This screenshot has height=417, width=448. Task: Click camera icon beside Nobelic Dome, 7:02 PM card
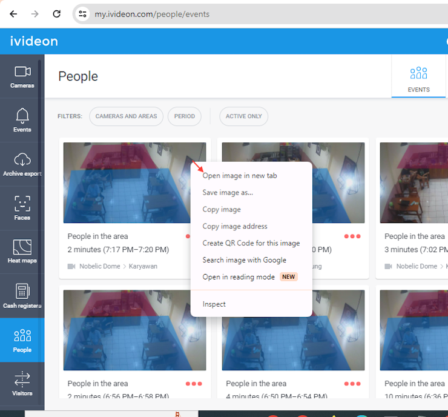pos(388,266)
